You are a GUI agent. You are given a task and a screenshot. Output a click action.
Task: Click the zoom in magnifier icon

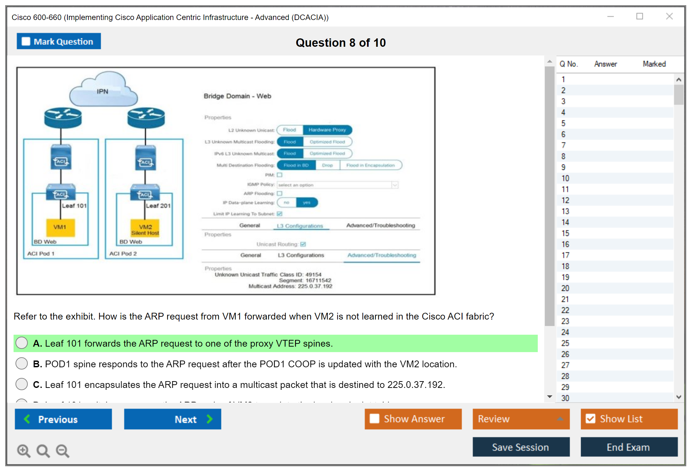click(x=24, y=450)
